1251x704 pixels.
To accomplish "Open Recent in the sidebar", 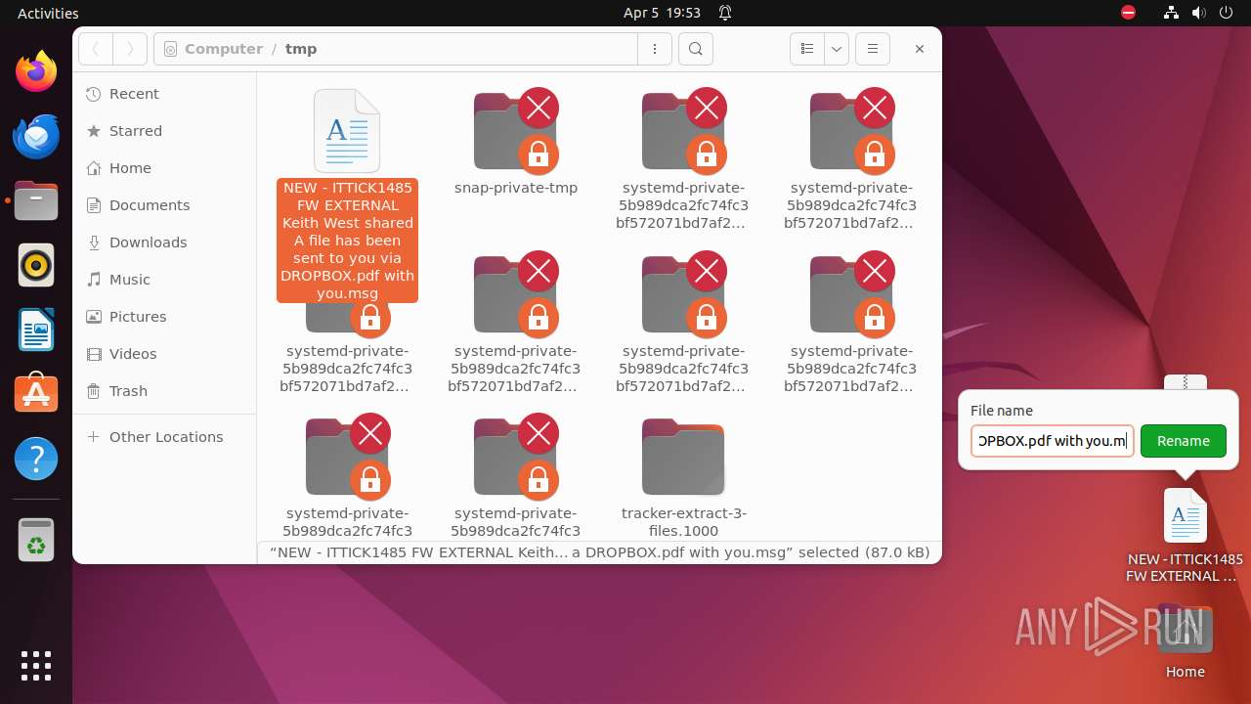I will [x=164, y=94].
